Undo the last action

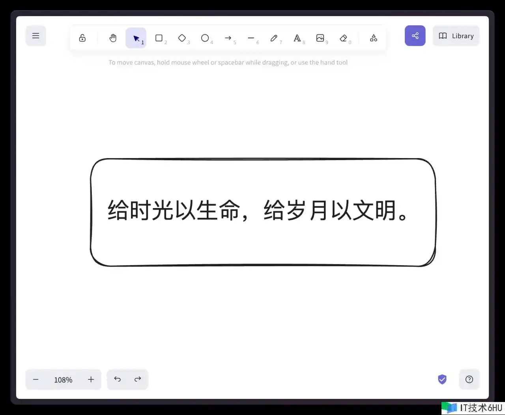click(117, 379)
